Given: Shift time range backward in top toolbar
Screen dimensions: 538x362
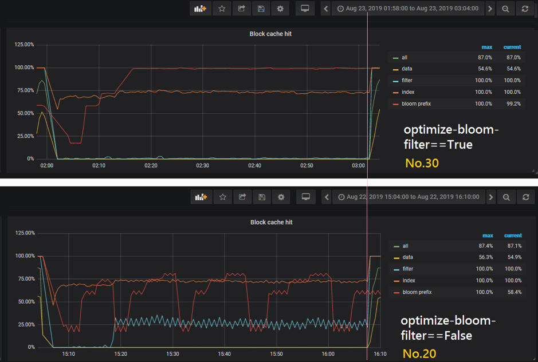Looking at the screenshot, I should (326, 9).
